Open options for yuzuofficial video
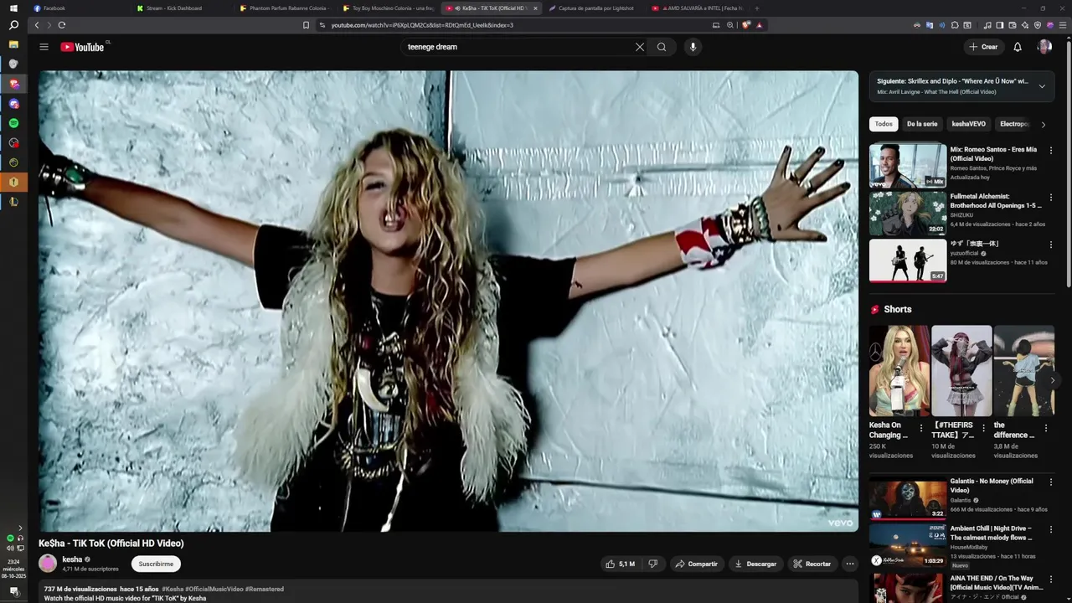This screenshot has height=603, width=1072. tap(1051, 245)
